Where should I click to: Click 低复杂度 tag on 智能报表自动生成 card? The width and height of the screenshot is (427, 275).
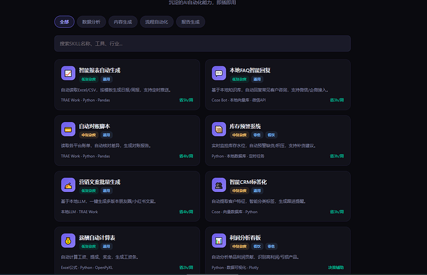(x=88, y=79)
